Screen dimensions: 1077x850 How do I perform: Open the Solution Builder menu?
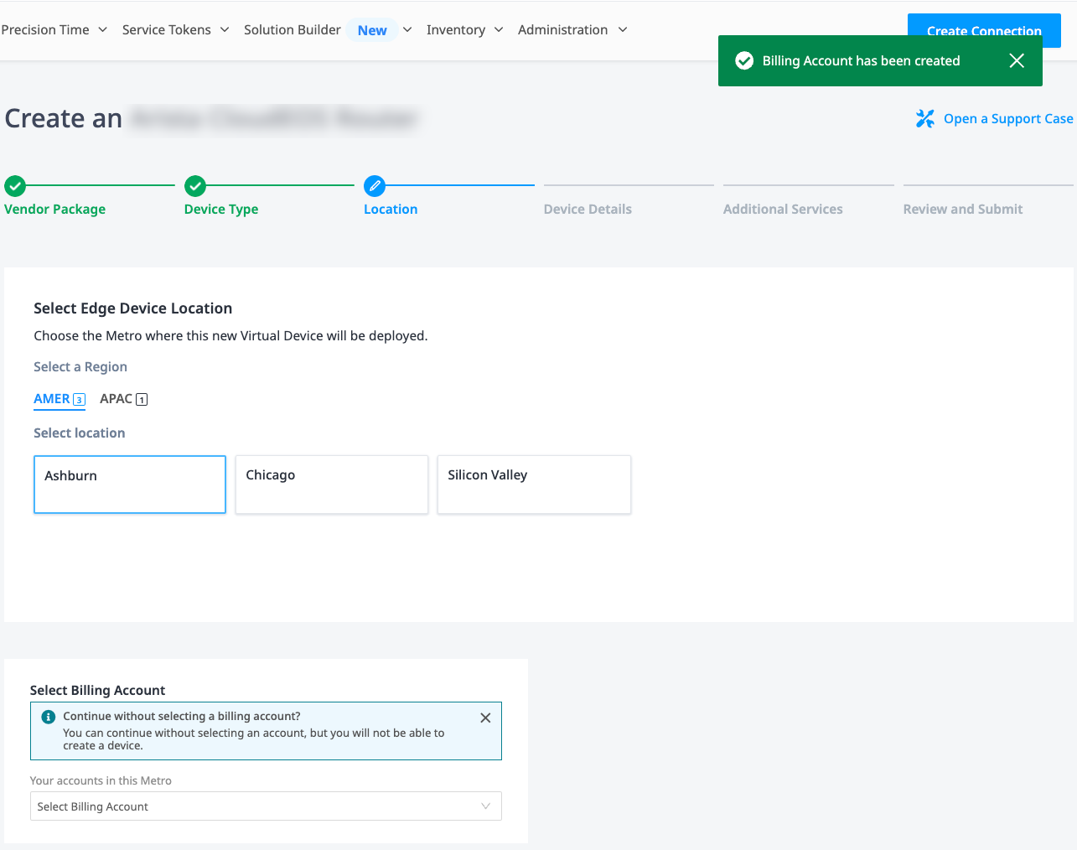pos(293,29)
